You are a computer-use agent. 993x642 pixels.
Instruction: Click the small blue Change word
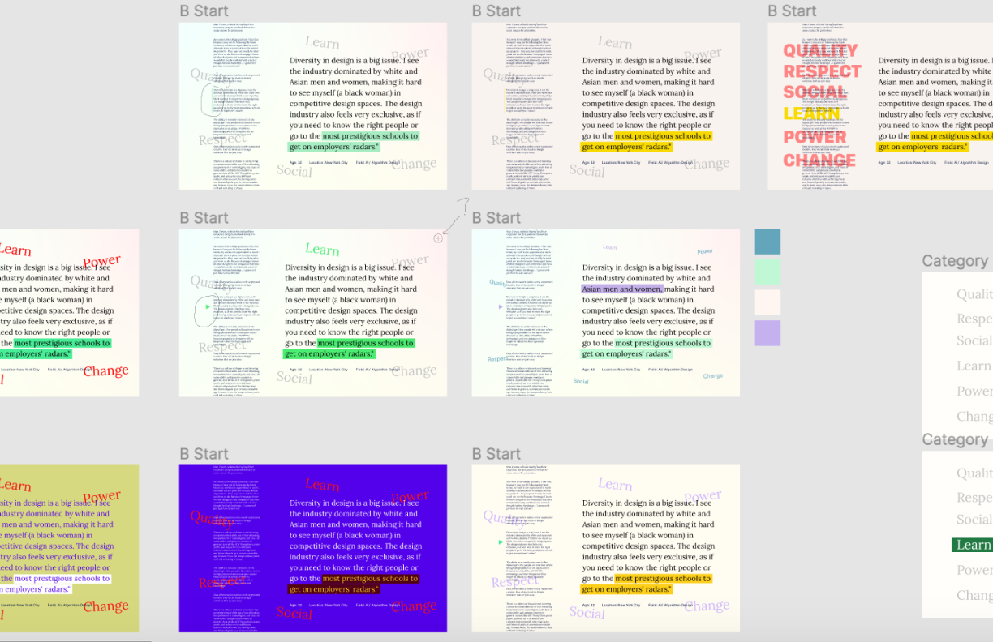click(x=713, y=376)
